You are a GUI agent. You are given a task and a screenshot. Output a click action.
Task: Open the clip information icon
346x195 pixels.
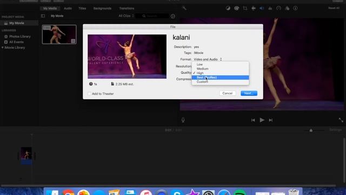(x=296, y=8)
